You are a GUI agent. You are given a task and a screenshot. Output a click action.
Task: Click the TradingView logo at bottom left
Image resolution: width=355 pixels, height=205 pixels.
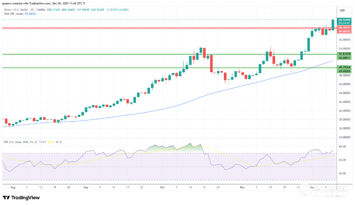pos(21,198)
